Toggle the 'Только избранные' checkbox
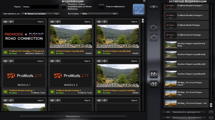The height and width of the screenshot is (120, 215). tap(101, 6)
